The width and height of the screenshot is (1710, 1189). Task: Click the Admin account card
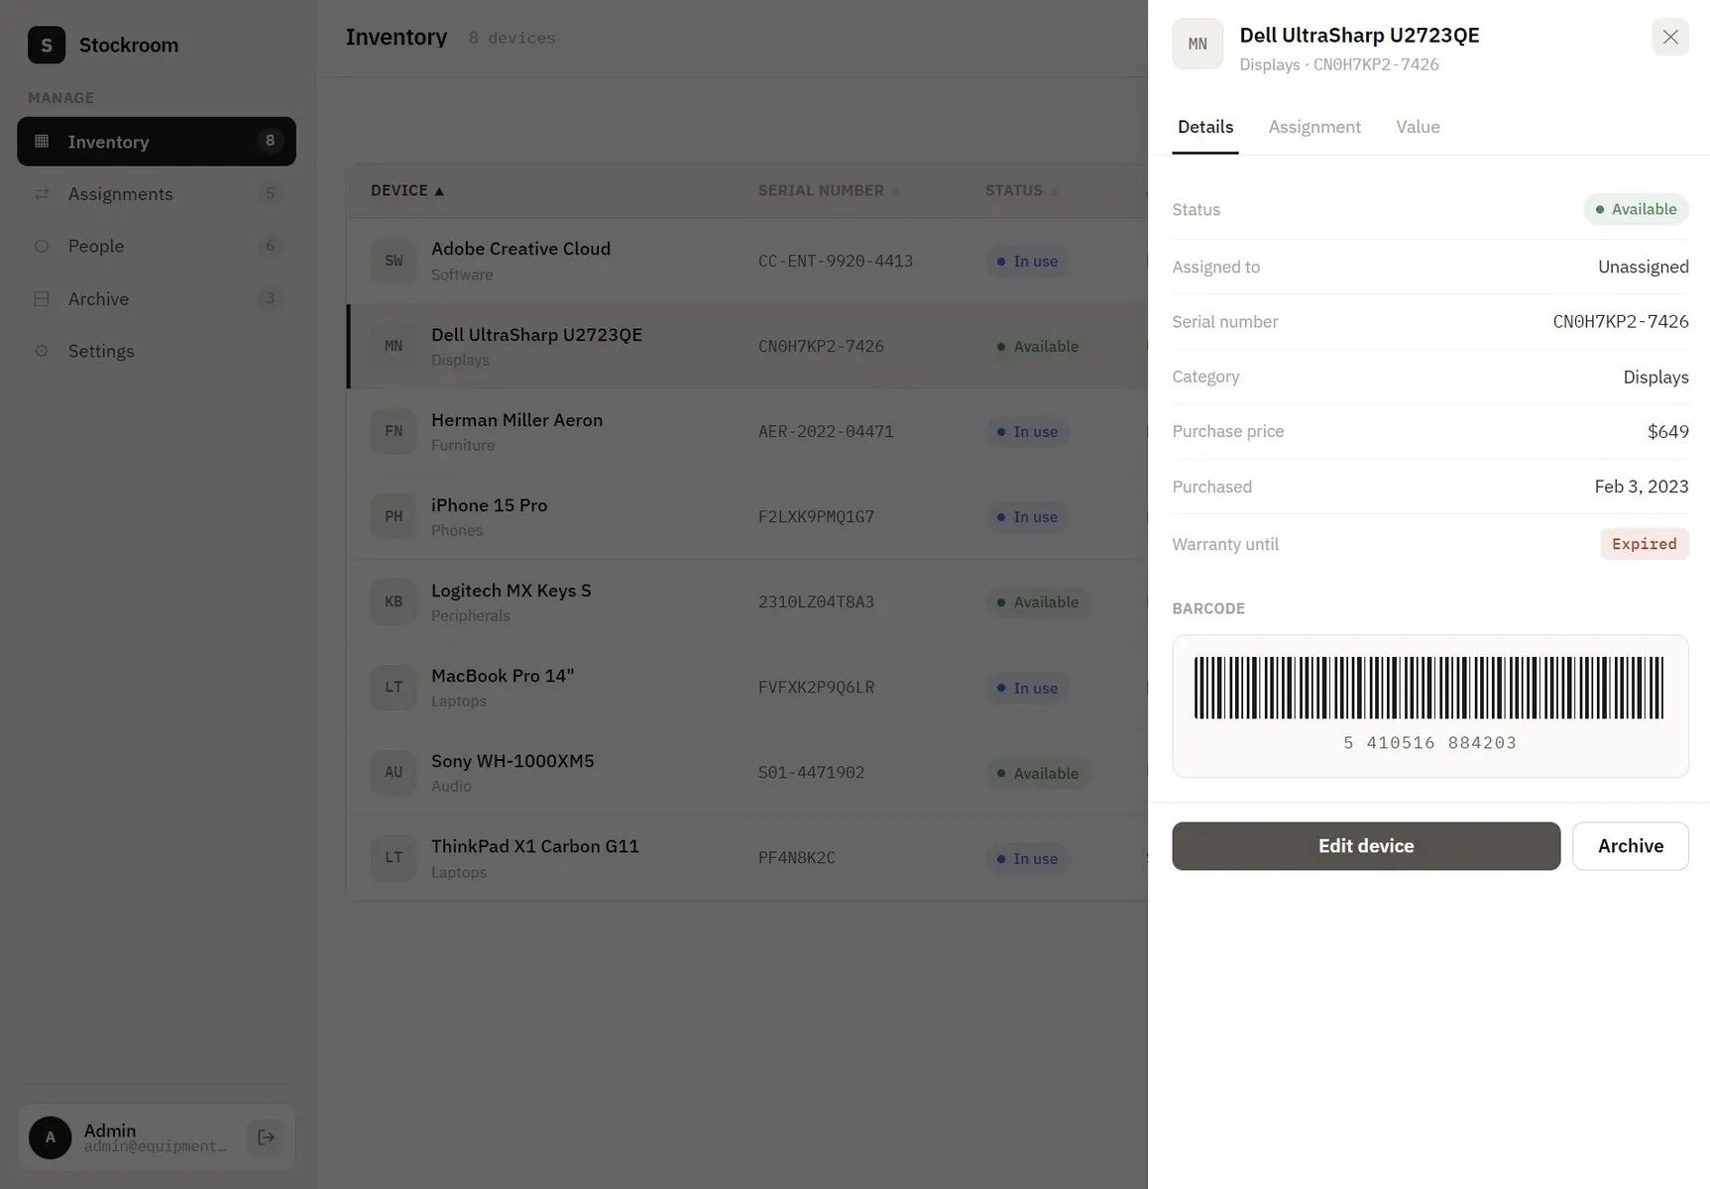click(157, 1137)
